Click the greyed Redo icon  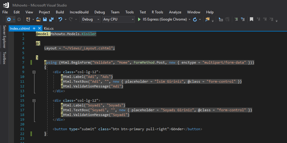click(71, 19)
